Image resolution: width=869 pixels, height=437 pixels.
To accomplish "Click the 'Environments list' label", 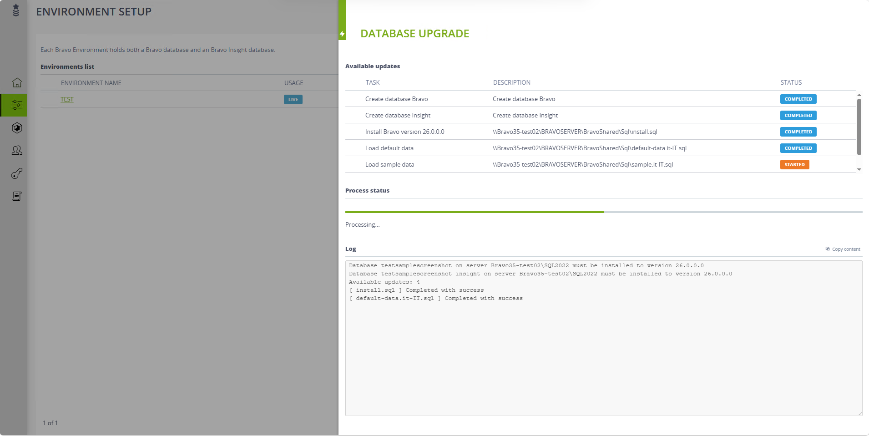I will 67,66.
